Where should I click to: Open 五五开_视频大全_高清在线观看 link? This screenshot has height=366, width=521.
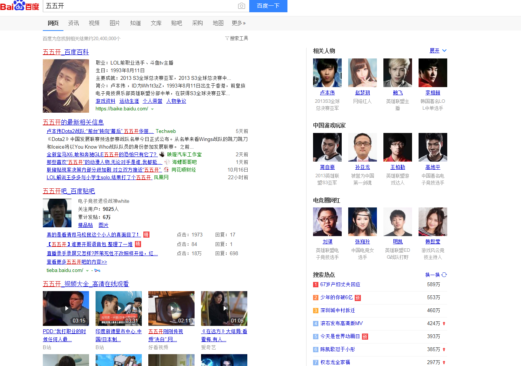[x=86, y=284]
